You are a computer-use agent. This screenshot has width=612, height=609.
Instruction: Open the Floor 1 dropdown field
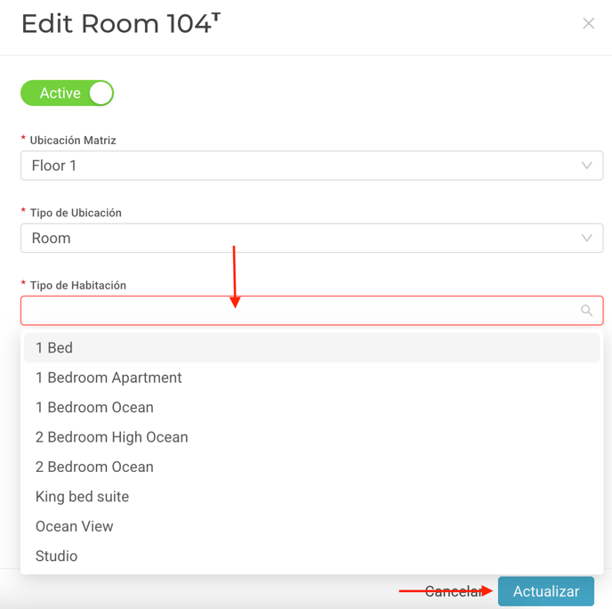[312, 166]
